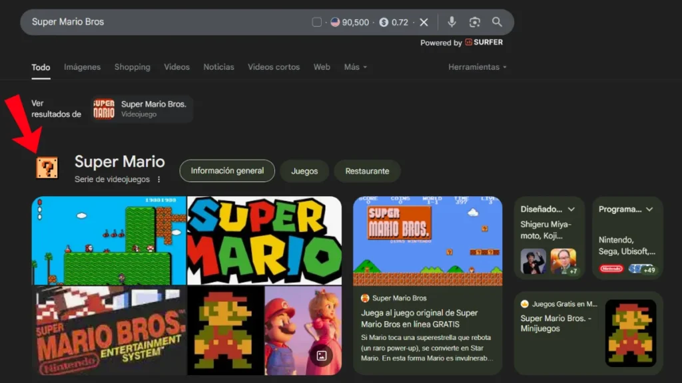Expand the Diseñado card chevron
This screenshot has width=682, height=383.
[x=571, y=209]
